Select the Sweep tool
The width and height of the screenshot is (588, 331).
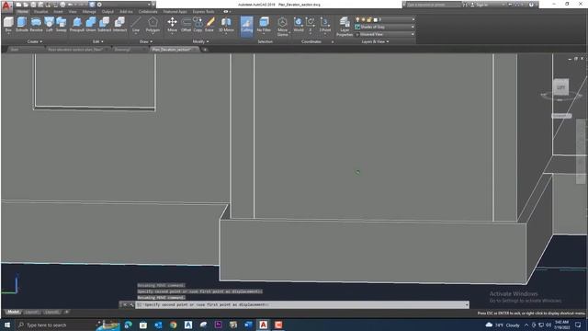pos(62,25)
